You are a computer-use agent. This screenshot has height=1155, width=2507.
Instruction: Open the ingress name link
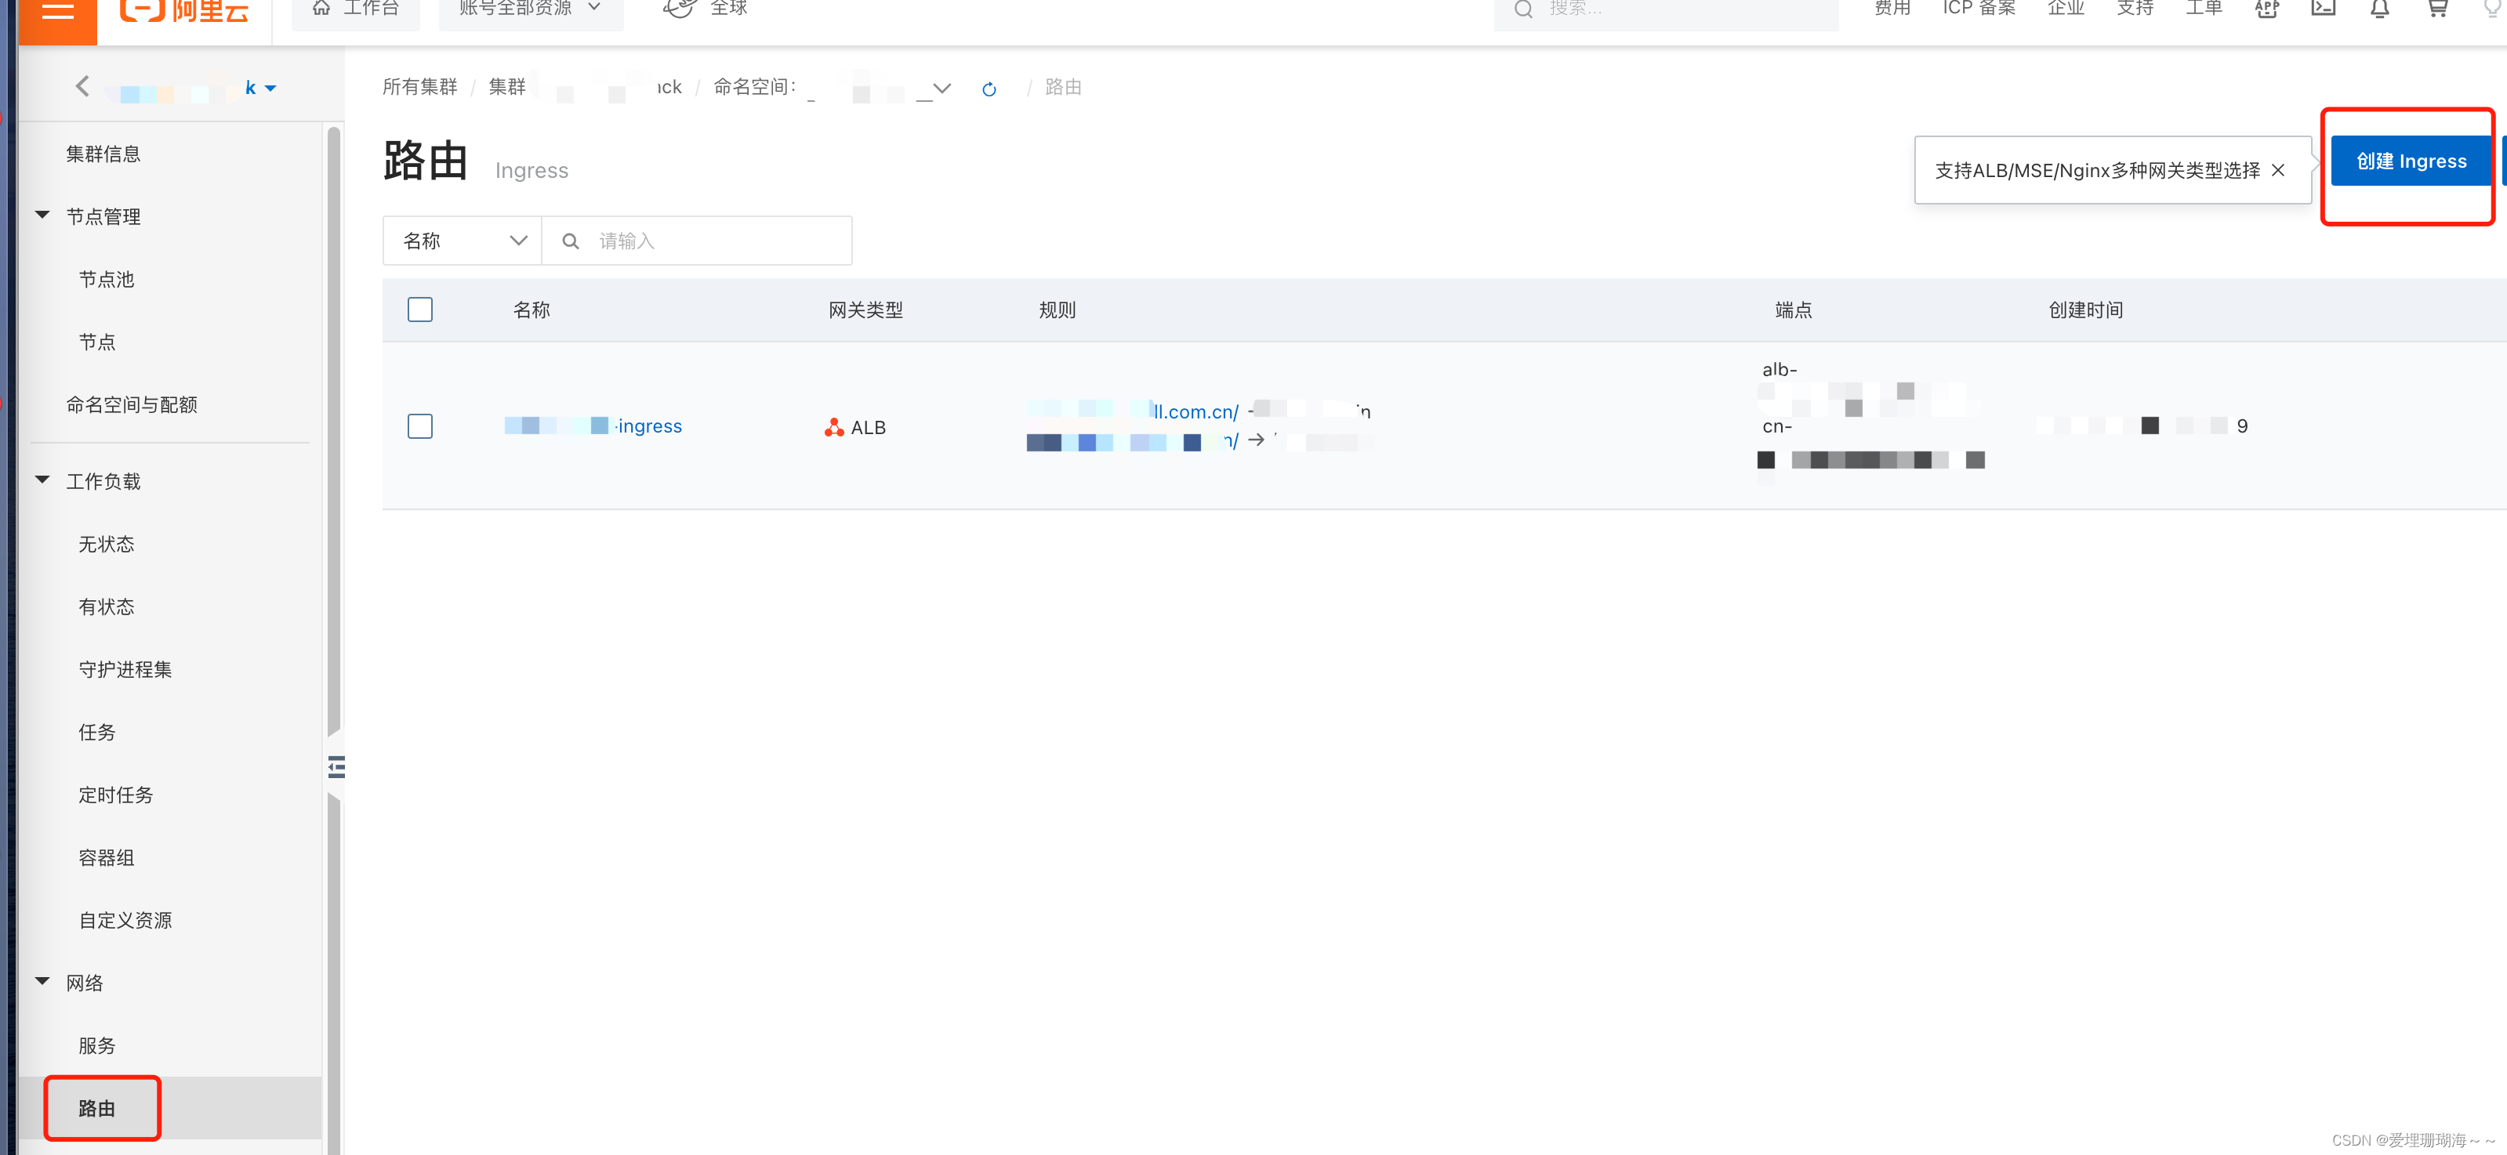[593, 426]
